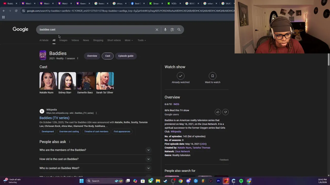This screenshot has width=330, height=185.
Task: Like the show with the thumbs up icon
Action: click(x=218, y=112)
